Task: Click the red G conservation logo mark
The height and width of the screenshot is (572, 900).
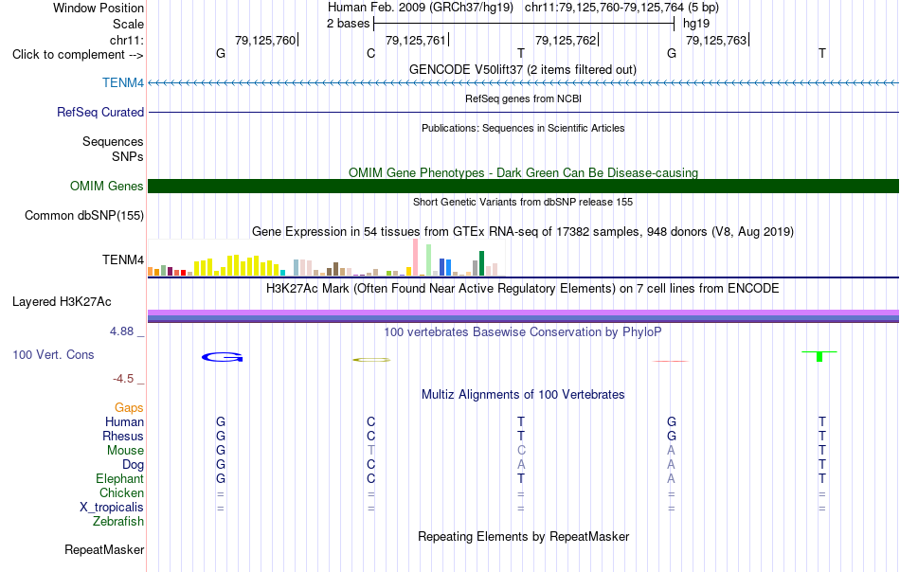Action: pos(671,361)
